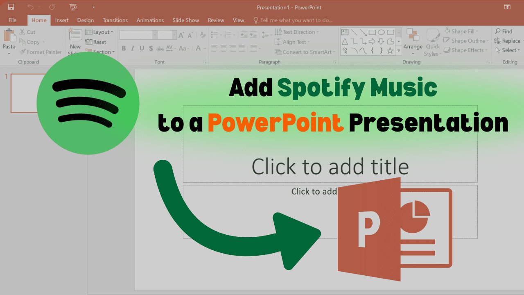
Task: Toggle Italic text formatting
Action: coord(133,48)
